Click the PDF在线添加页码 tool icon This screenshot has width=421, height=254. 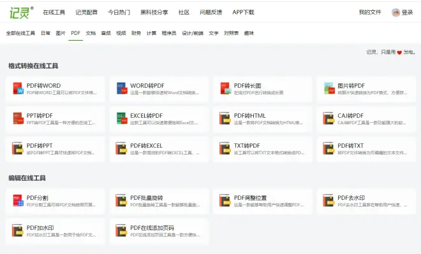point(121,230)
